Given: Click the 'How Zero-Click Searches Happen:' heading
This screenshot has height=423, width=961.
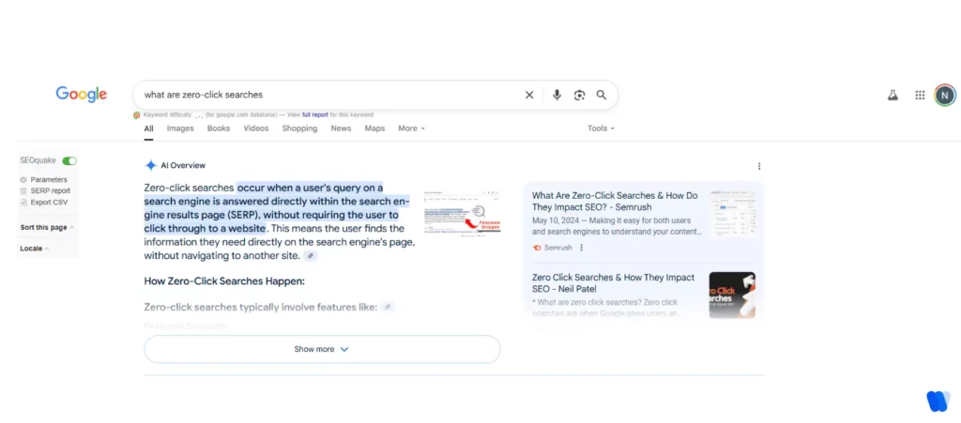Looking at the screenshot, I should click(224, 281).
